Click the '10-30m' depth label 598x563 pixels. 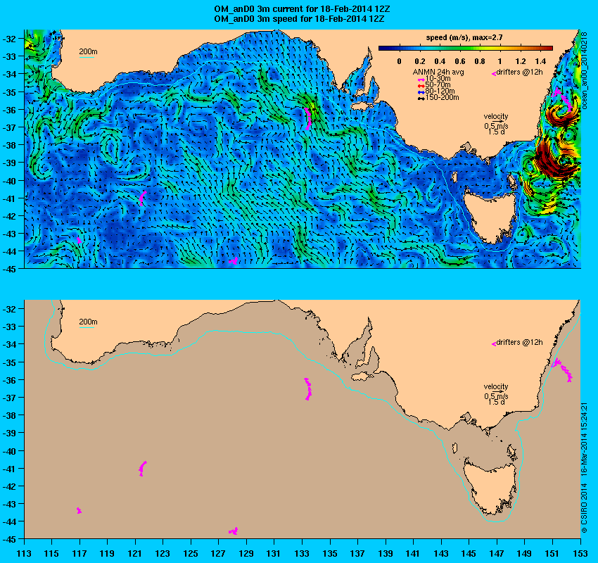pyautogui.click(x=438, y=79)
